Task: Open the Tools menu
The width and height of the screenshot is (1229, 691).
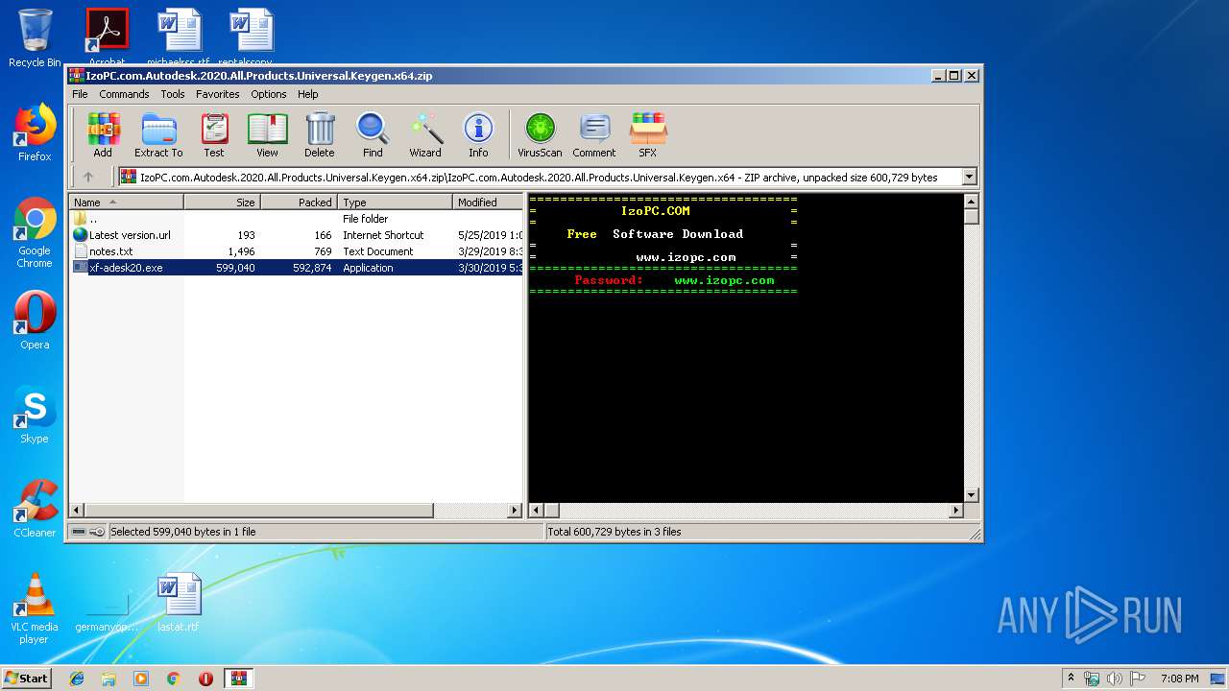Action: pyautogui.click(x=173, y=94)
